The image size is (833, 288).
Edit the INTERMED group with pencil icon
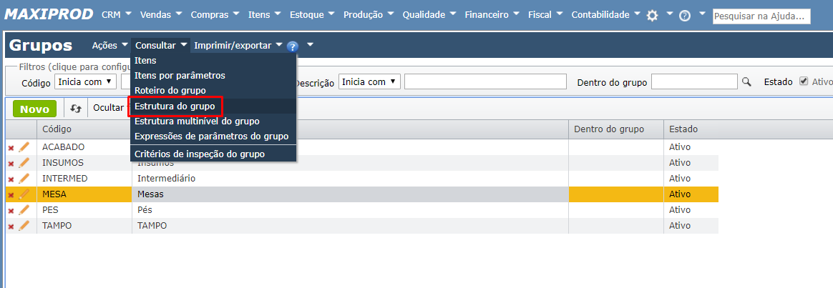[24, 178]
